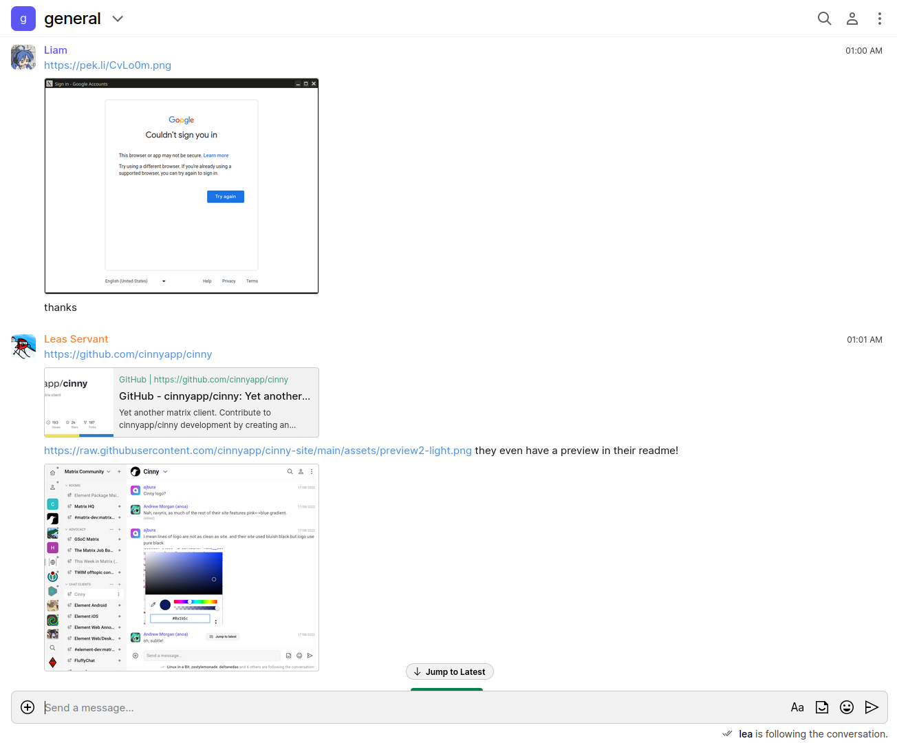Send the message with the arrow icon
897x743 pixels.
pos(872,707)
